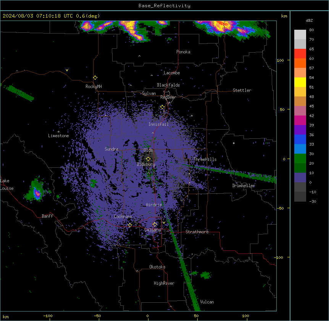The width and height of the screenshot is (329, 321).
Task: Select the yellow diamond marker below Cochrane
Action: pyautogui.click(x=130, y=225)
